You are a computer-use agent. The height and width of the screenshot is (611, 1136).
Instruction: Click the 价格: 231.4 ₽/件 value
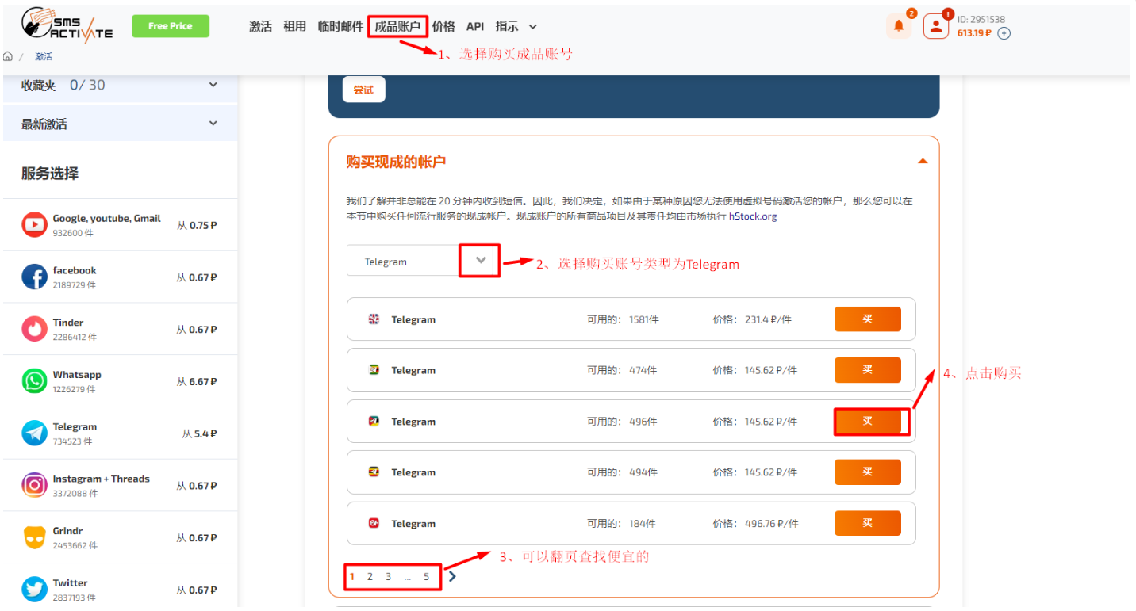point(752,320)
